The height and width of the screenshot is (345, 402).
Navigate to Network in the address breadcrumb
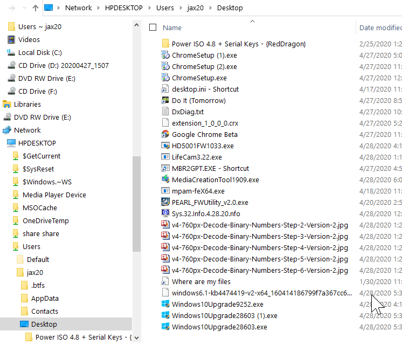tap(79, 8)
